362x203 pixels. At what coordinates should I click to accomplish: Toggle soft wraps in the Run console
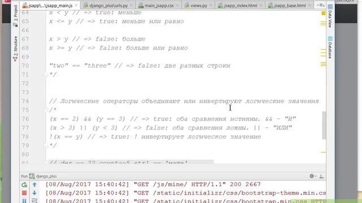tap(35, 201)
